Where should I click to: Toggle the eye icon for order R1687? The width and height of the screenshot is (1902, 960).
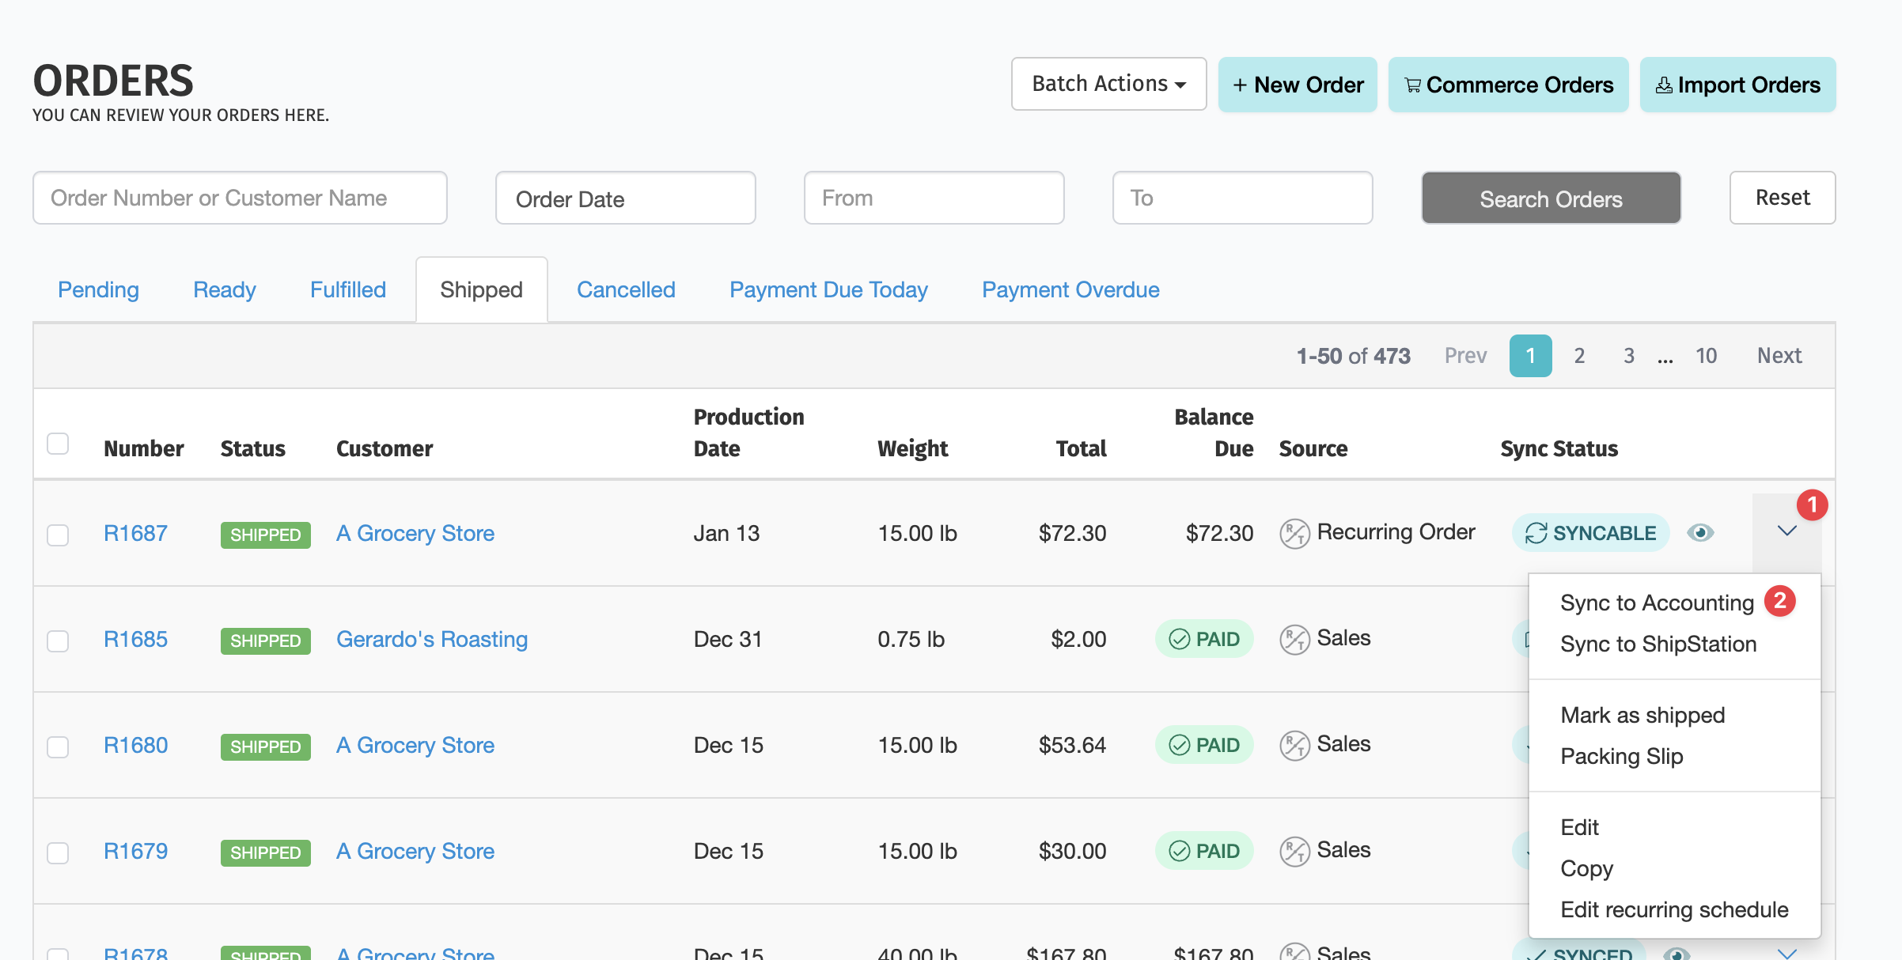point(1699,533)
